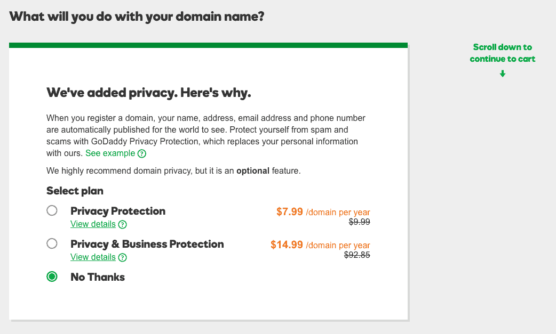Click the selected No Thanks radio button
The image size is (556, 334).
tap(52, 276)
